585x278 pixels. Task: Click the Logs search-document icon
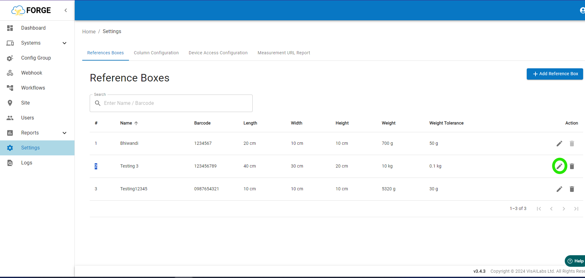[10, 163]
